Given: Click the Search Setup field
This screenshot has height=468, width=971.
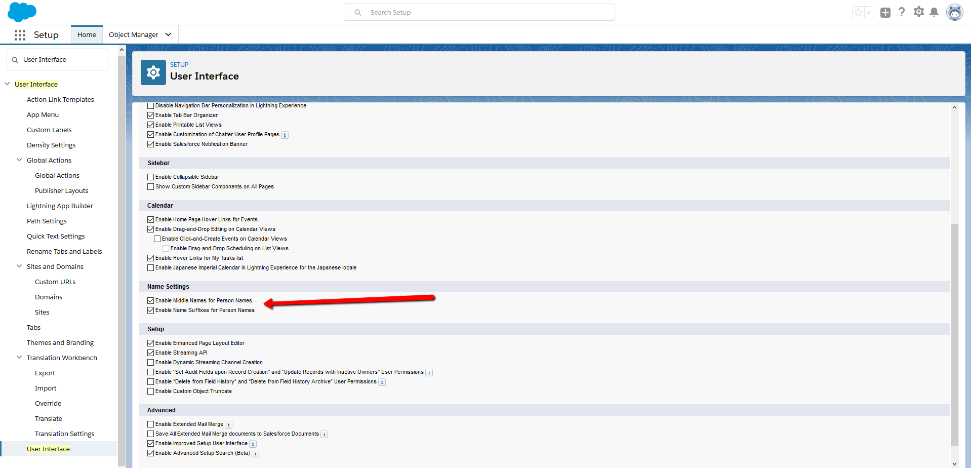Looking at the screenshot, I should [x=479, y=12].
